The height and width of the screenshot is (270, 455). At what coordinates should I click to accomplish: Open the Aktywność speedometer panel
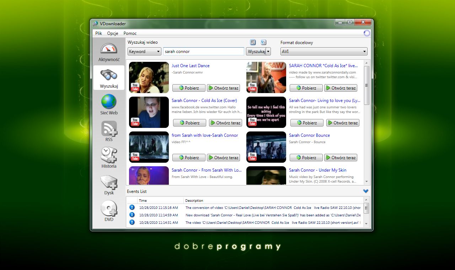click(x=109, y=52)
